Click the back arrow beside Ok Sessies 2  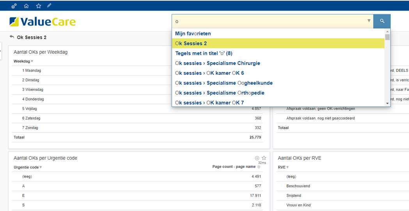click(x=12, y=37)
